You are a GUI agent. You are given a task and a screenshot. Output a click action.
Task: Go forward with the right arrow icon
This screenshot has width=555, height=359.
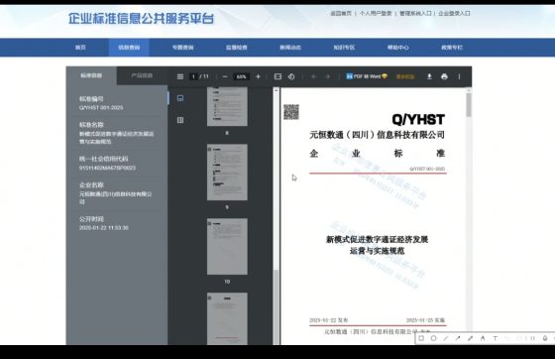(328, 76)
